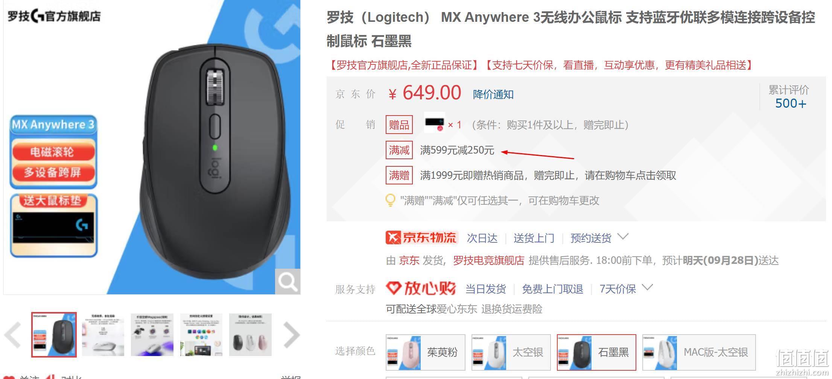Click the gift mouse pad image in 赠品 row

434,123
